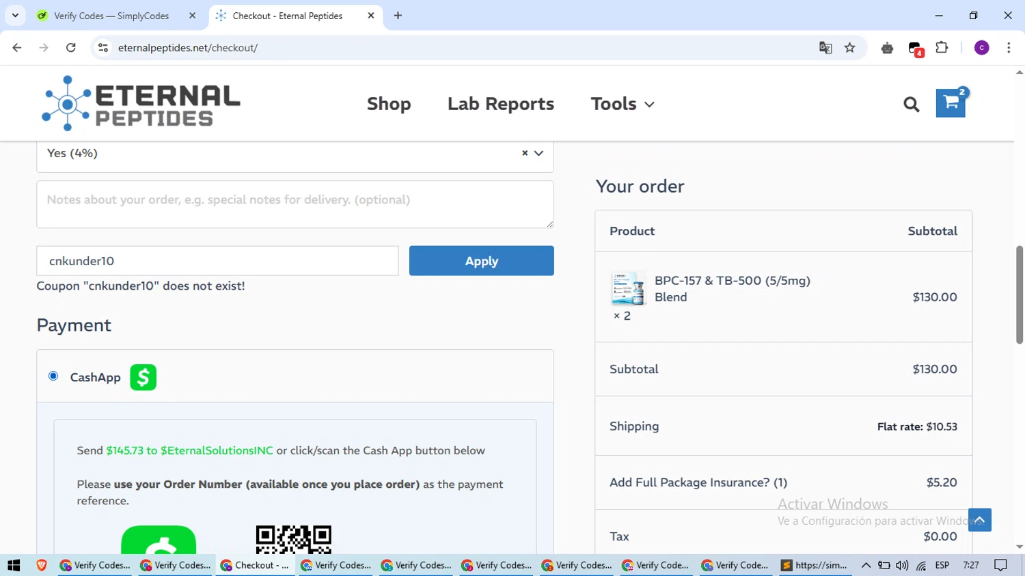Open the shopping cart with 2 items
This screenshot has width=1025, height=576.
951,102
